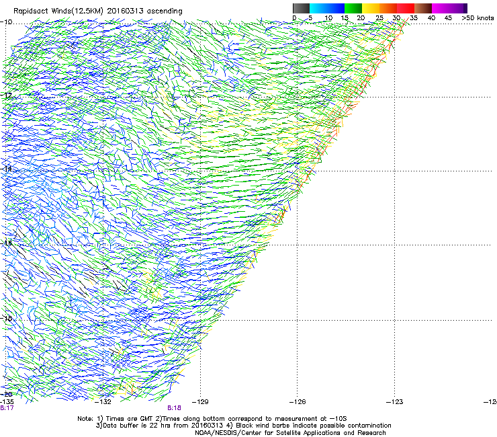This screenshot has height=437, width=497.
Task: Click the Rapidscat Winds title text
Action: click(x=98, y=11)
